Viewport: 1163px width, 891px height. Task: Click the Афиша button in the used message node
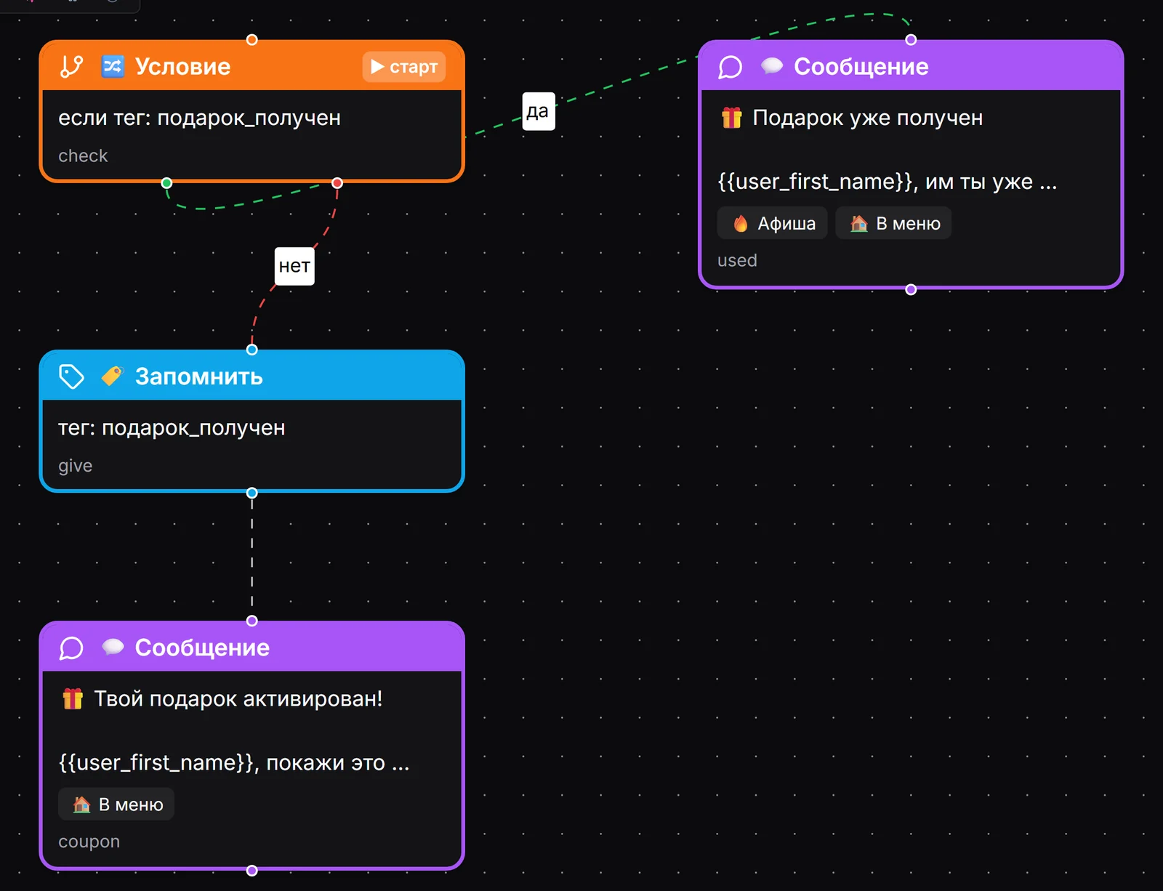(772, 223)
